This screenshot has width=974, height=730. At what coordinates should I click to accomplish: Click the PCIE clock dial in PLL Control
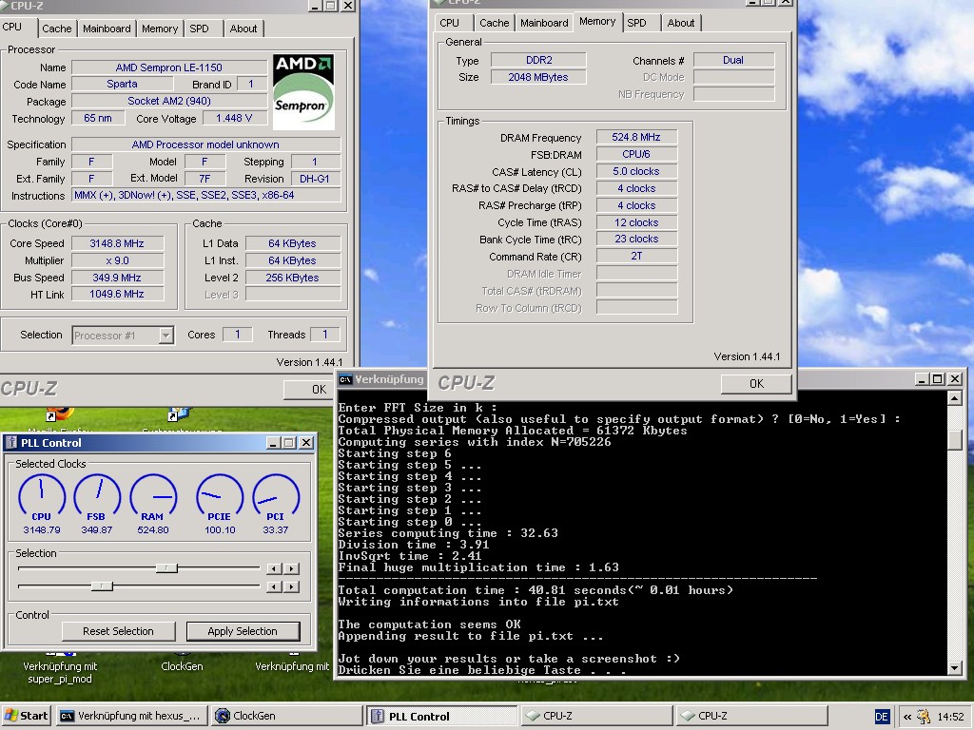click(220, 497)
